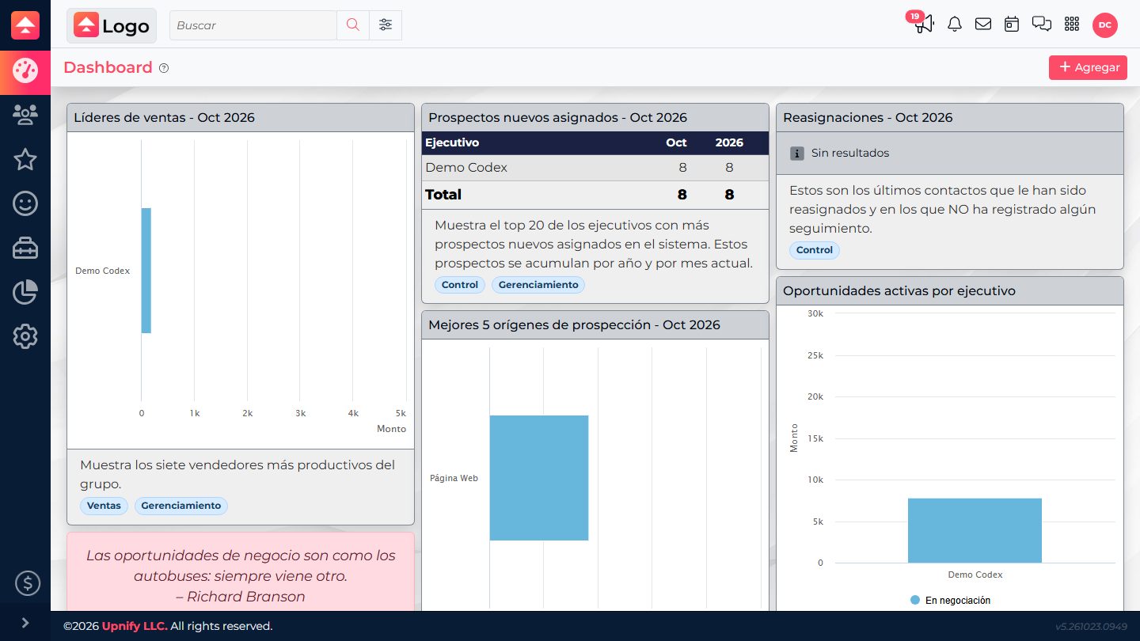Open the search filter sliders icon
The height and width of the screenshot is (641, 1140).
tap(386, 25)
